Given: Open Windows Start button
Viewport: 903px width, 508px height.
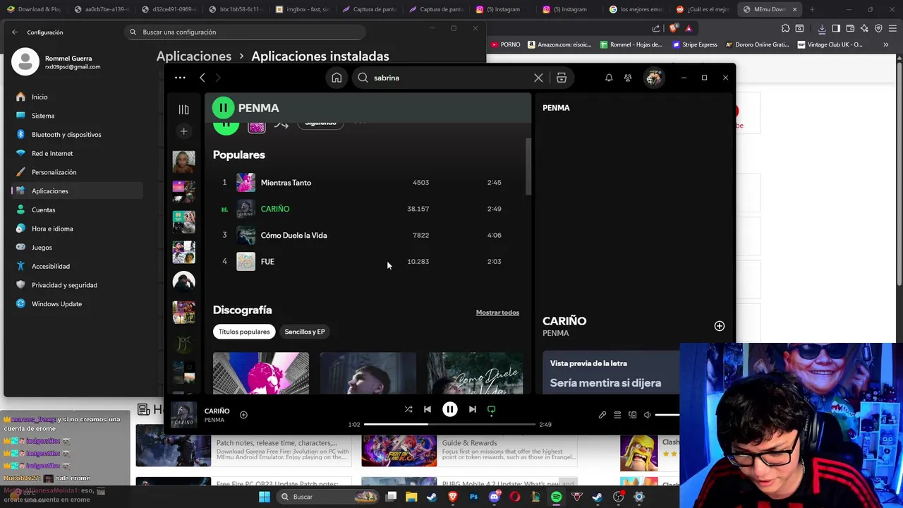Looking at the screenshot, I should click(264, 497).
